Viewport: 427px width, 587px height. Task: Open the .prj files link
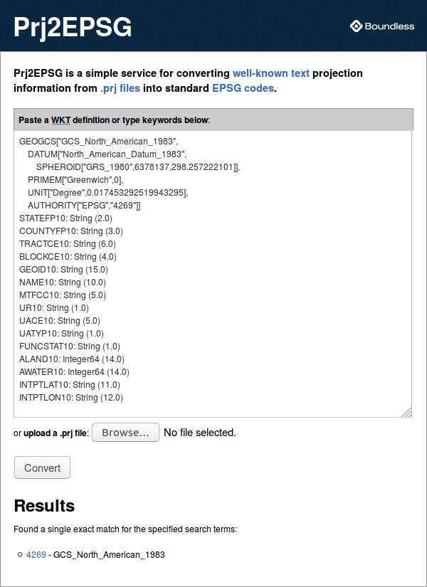pos(120,89)
